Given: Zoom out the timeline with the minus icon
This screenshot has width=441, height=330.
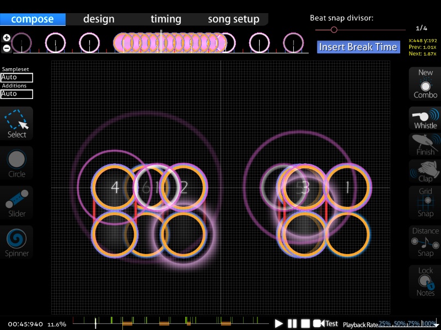Looking at the screenshot, I should pos(7,48).
